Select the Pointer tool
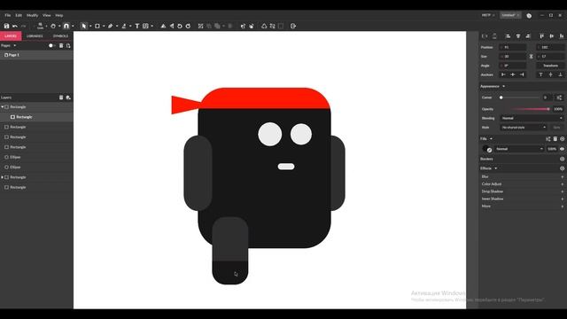 [84, 26]
